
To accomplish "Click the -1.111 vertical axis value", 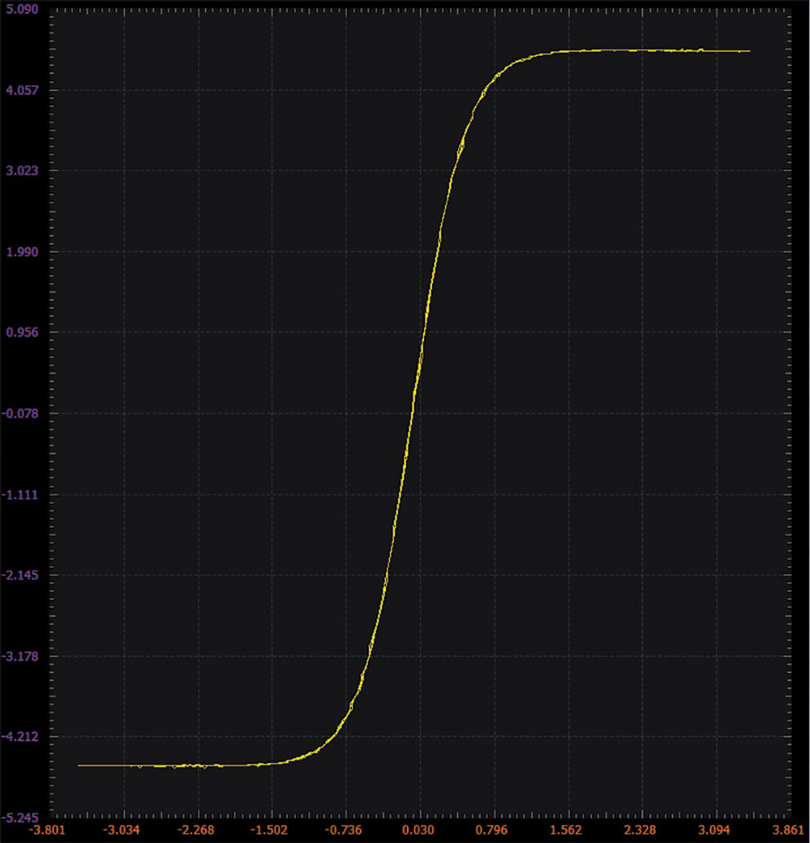I will click(21, 494).
